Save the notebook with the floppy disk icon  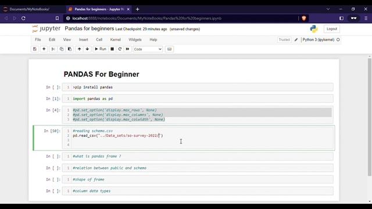[35, 49]
